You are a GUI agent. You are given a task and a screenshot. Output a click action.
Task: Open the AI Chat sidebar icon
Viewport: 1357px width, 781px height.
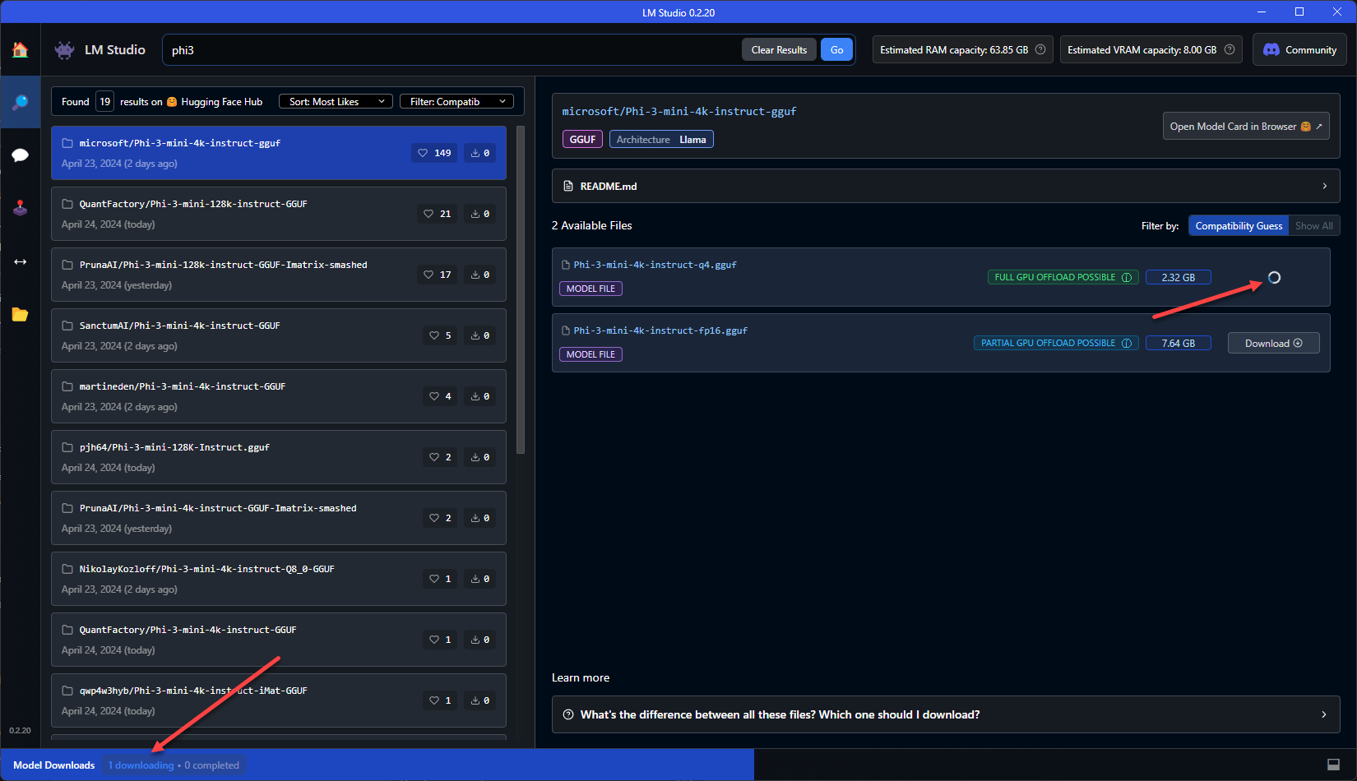tap(20, 155)
